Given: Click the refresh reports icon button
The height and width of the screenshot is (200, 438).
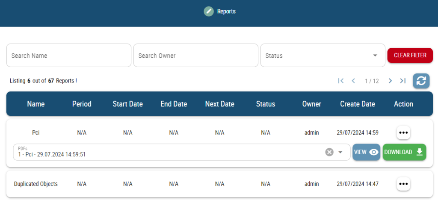Looking at the screenshot, I should 421,81.
